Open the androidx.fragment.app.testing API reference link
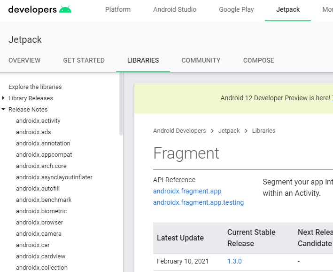The height and width of the screenshot is (272, 333). [x=198, y=202]
